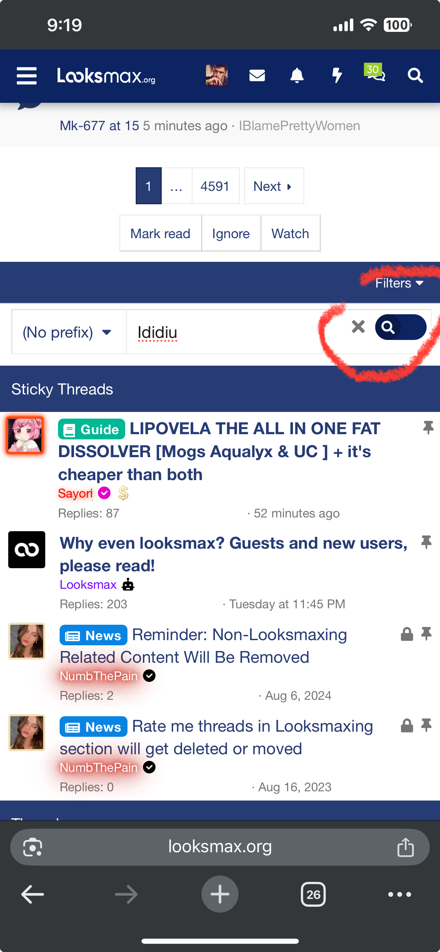Screen dimensions: 440x952
Task: Focus the thread title search field
Action: [236, 332]
